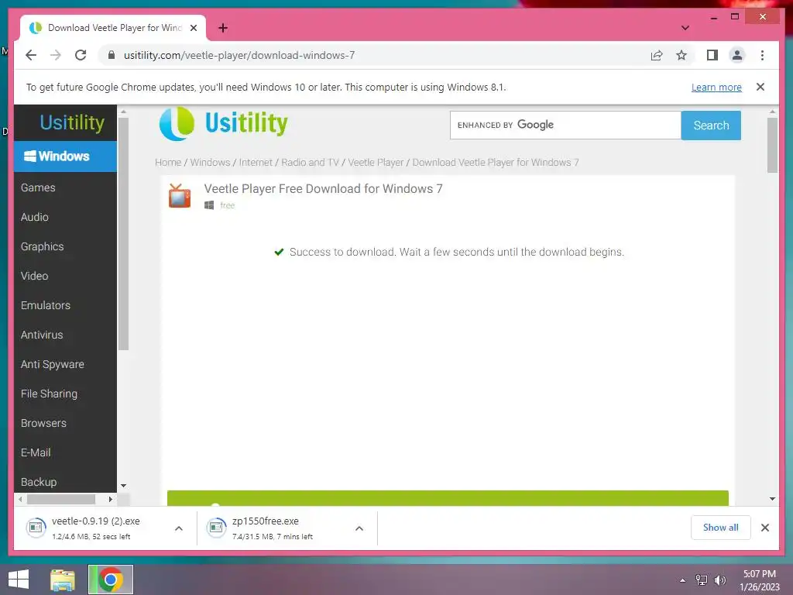Image resolution: width=793 pixels, height=595 pixels.
Task: Open network icon in system tray
Action: 702,580
